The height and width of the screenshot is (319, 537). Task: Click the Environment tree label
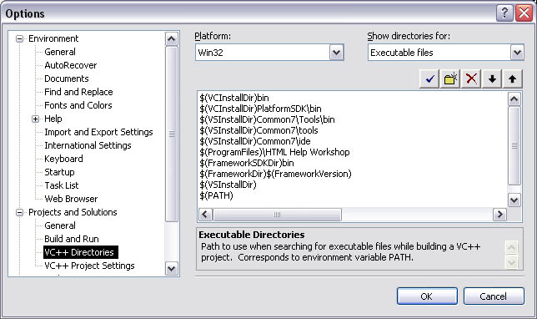click(x=53, y=38)
